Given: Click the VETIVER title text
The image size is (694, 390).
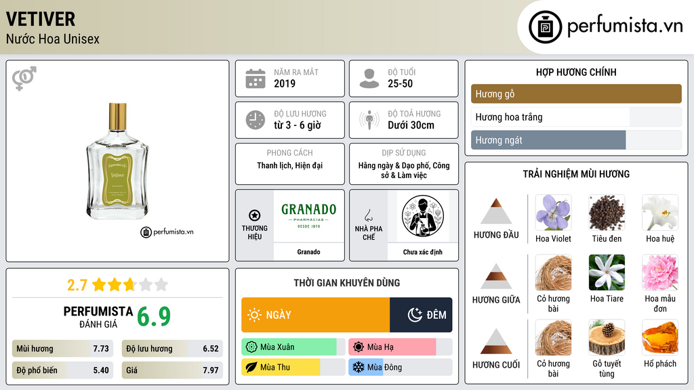Looking at the screenshot, I should click(41, 19).
